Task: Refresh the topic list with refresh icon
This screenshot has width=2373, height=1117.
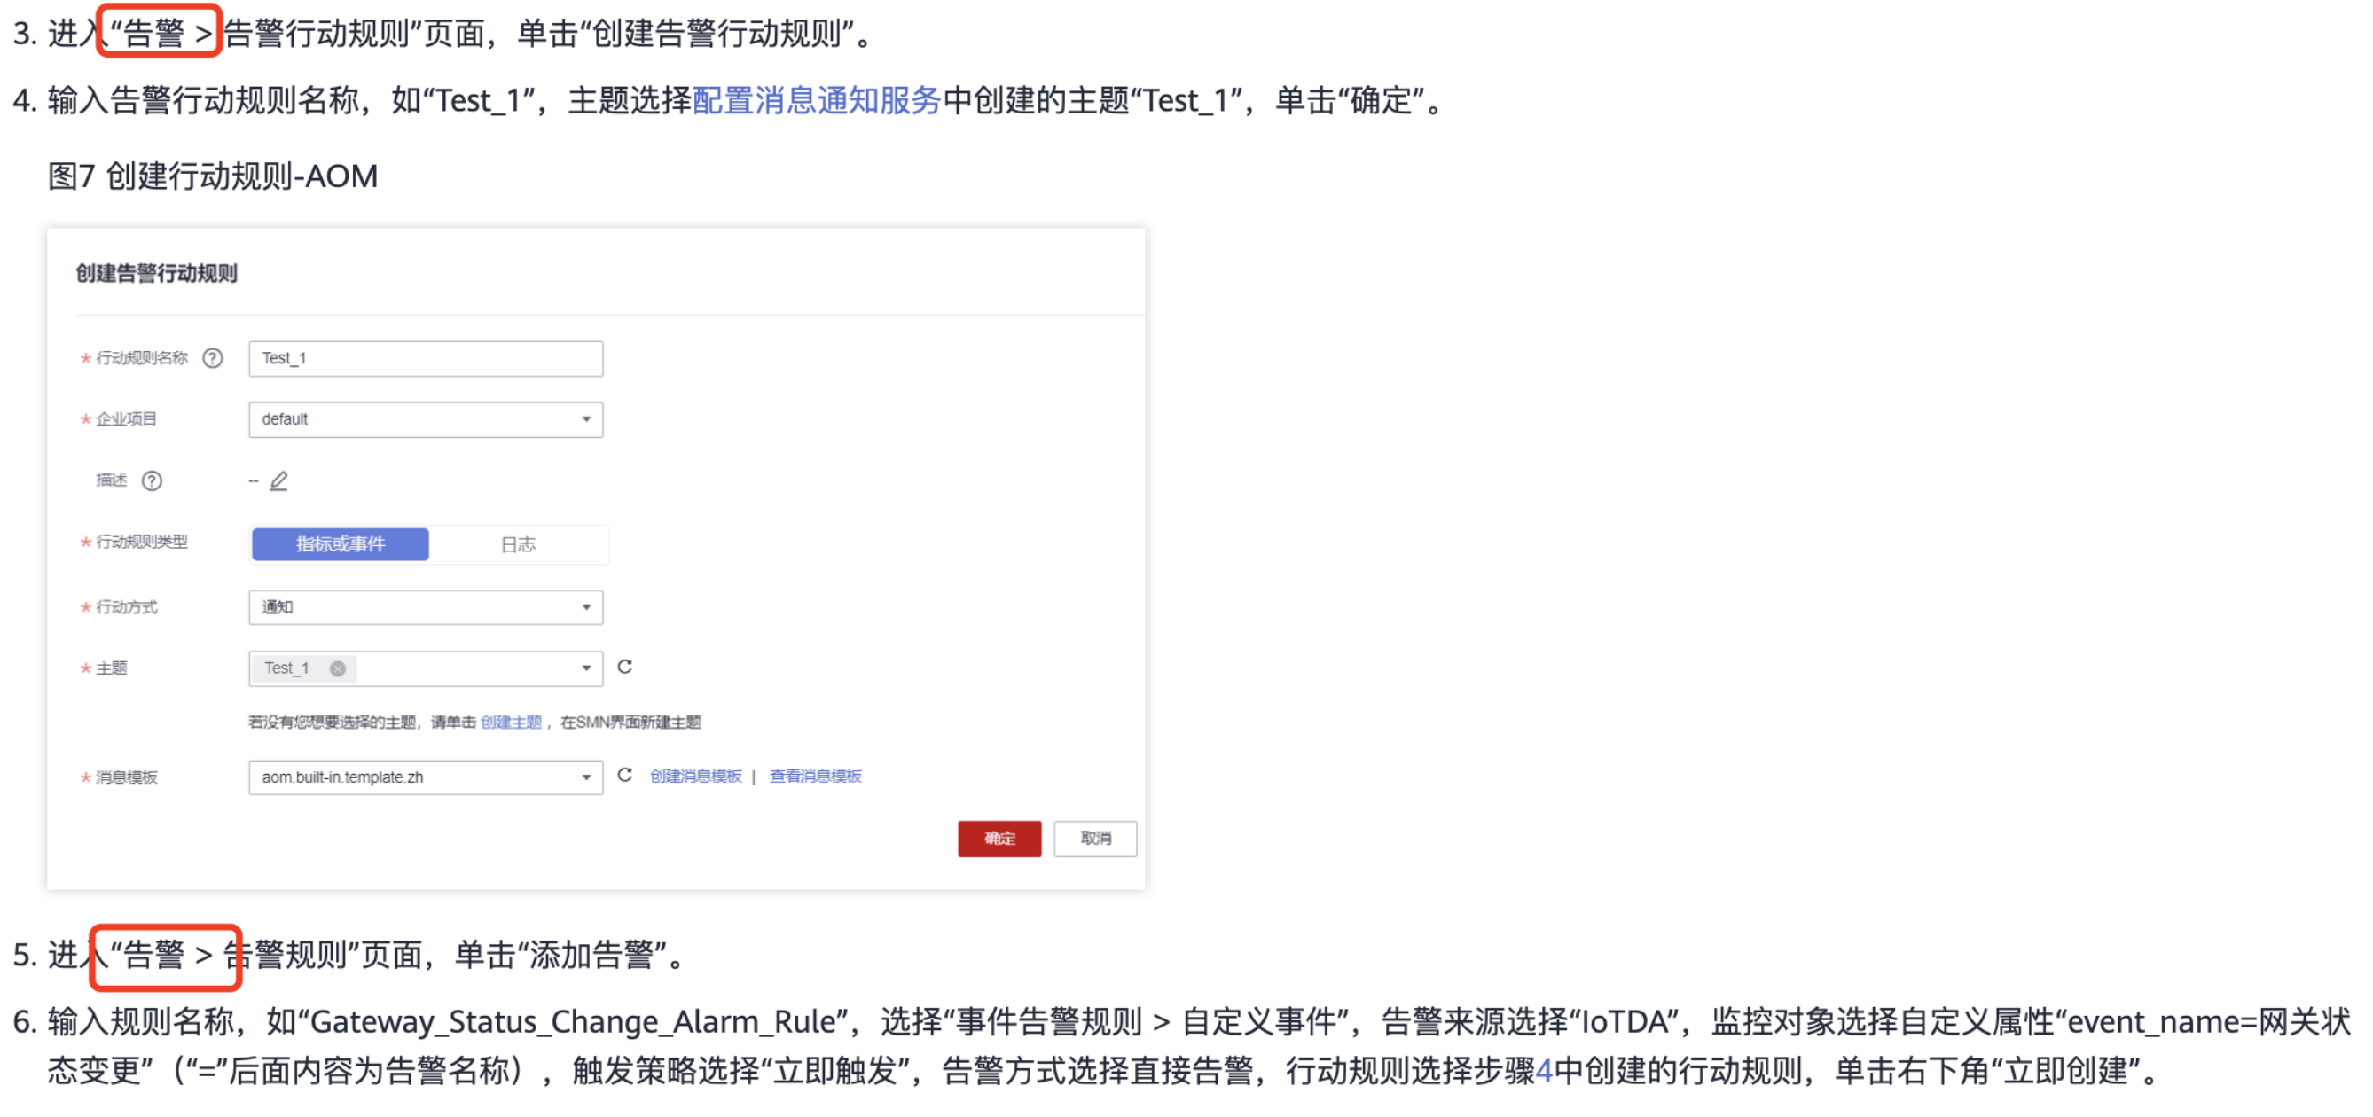Action: 624,667
